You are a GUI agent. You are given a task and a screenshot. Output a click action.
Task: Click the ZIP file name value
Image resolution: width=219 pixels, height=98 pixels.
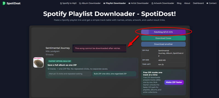[x=170, y=53]
